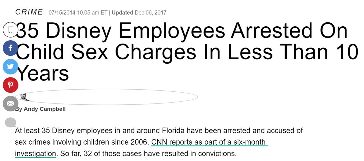
Task: Share the article on Facebook
Action: [x=10, y=48]
